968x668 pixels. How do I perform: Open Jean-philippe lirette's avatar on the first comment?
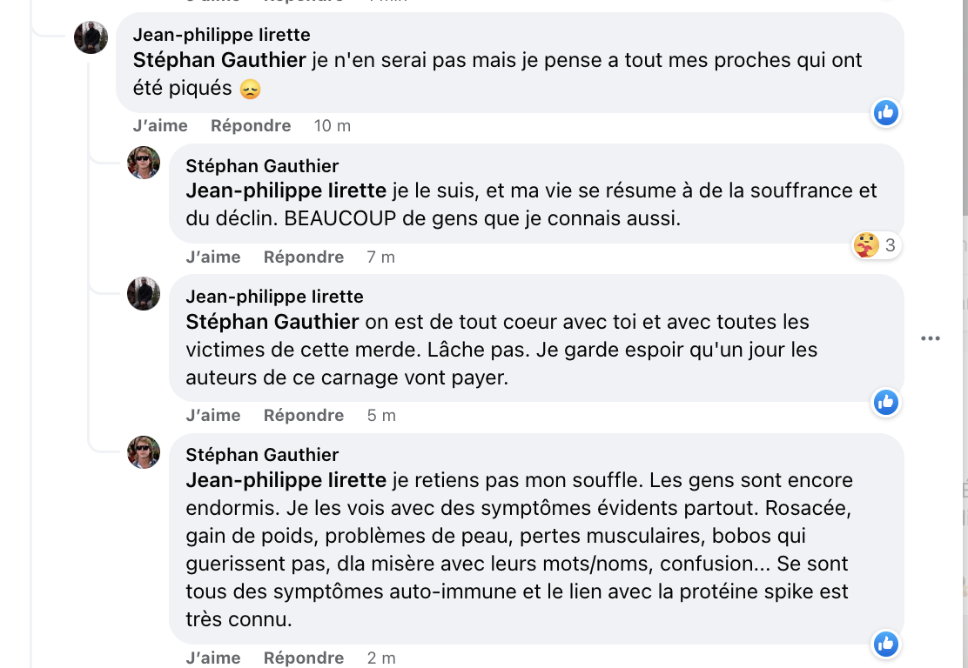pyautogui.click(x=91, y=37)
